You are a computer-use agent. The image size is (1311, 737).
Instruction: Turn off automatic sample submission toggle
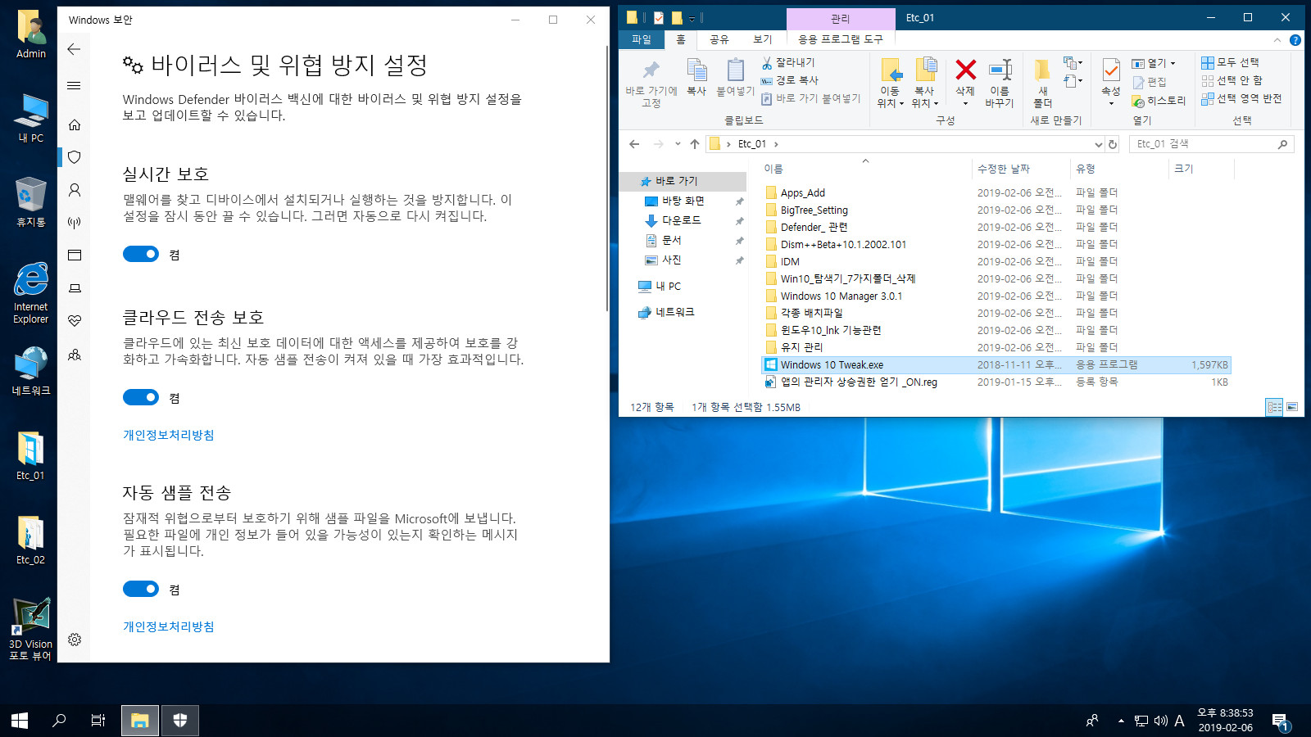pos(141,589)
